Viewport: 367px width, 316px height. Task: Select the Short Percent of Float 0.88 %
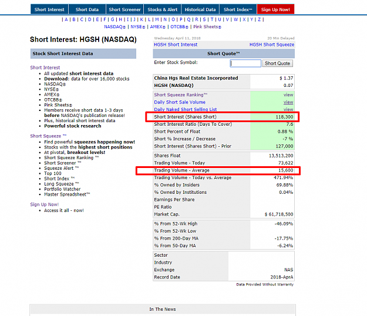coord(285,132)
